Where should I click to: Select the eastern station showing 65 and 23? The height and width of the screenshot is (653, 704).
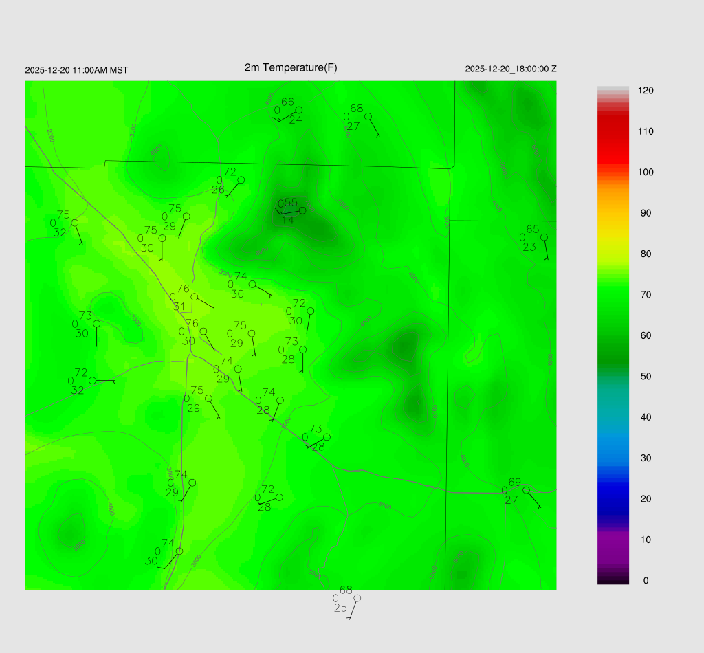pyautogui.click(x=544, y=237)
